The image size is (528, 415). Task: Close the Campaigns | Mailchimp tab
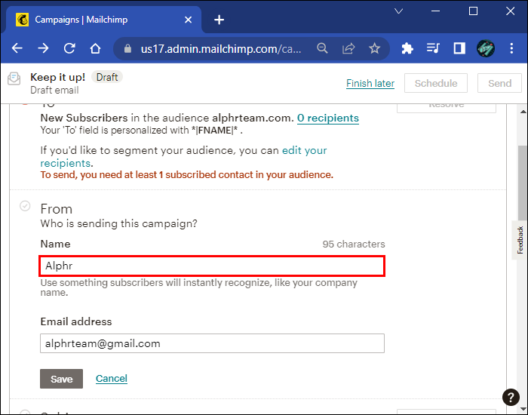coord(189,20)
